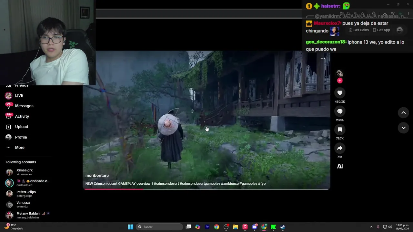Open Discord from the taskbar
Image resolution: width=413 pixels, height=232 pixels.
tap(255, 227)
